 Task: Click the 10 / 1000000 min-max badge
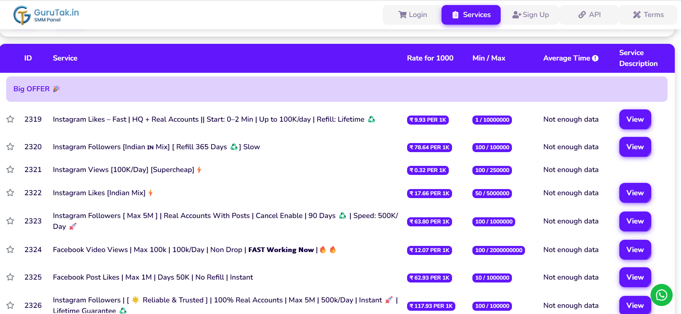pos(492,278)
